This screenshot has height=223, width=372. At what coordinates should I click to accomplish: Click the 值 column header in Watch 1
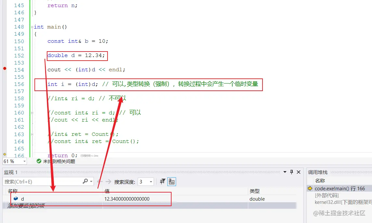[107, 191]
